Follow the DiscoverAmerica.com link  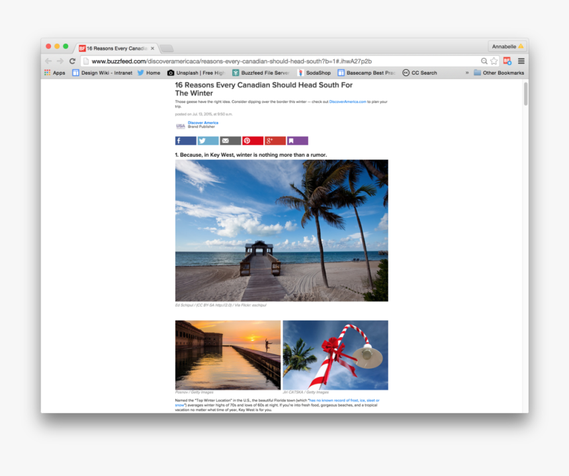click(347, 102)
